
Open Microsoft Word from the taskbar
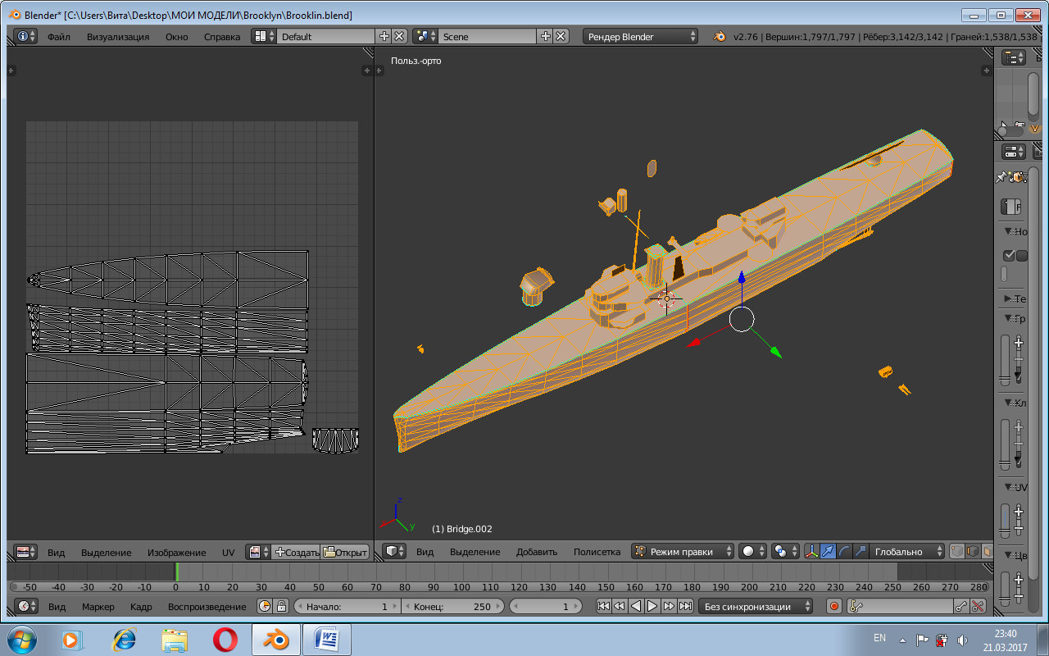(326, 639)
